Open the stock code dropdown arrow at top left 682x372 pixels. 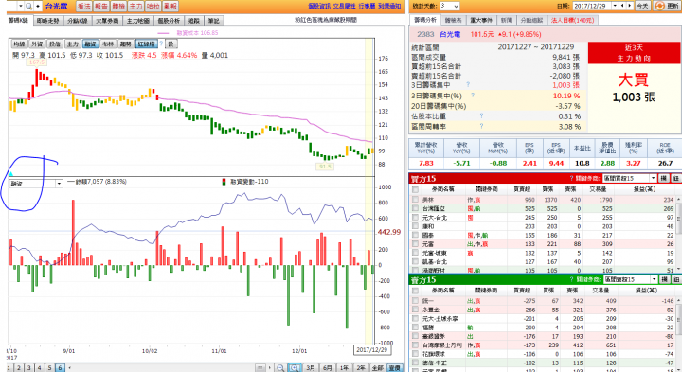pyautogui.click(x=21, y=6)
